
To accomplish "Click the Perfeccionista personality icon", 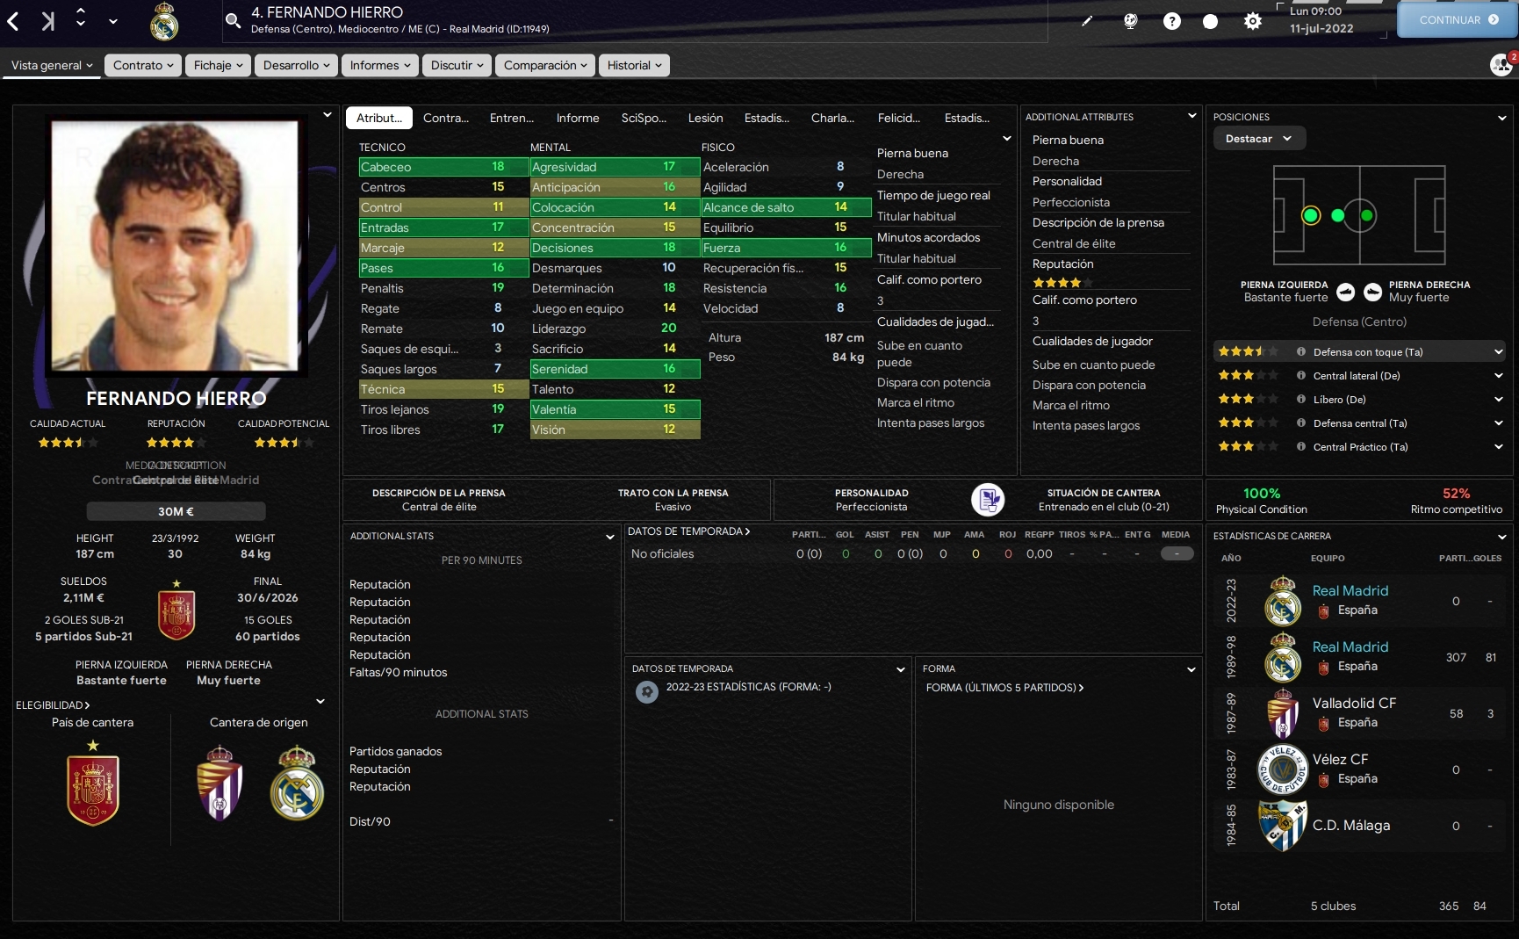I will tap(988, 500).
